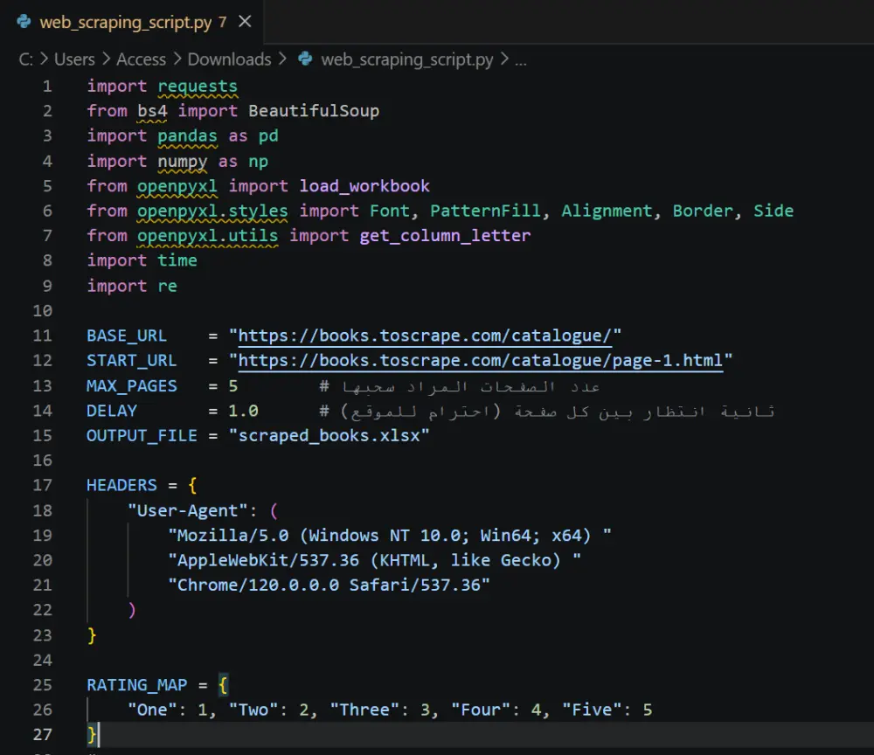Image resolution: width=874 pixels, height=755 pixels.
Task: Click numpy on line 4
Action: 183,162
